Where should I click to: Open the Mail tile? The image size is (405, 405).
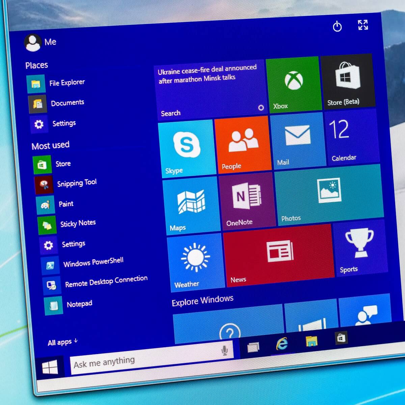pos(298,140)
